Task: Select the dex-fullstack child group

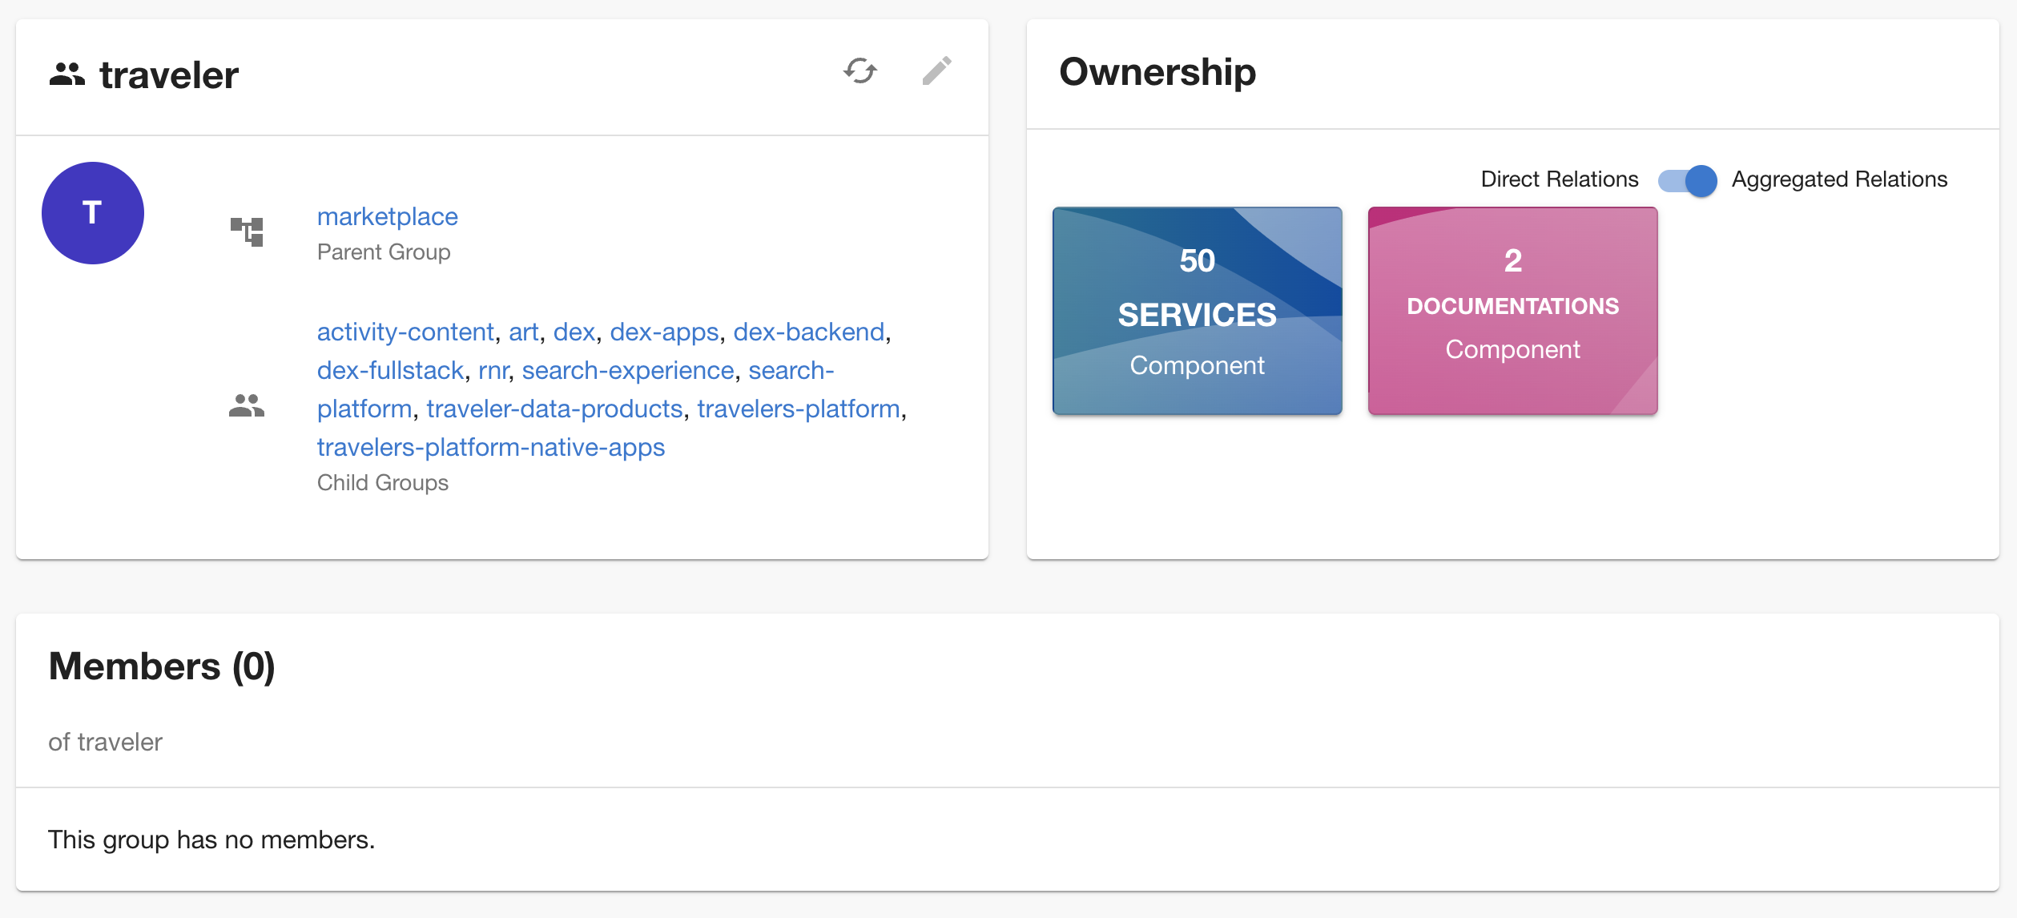Action: pos(391,369)
